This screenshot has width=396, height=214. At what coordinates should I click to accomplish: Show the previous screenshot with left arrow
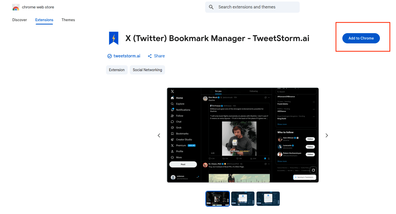click(159, 135)
